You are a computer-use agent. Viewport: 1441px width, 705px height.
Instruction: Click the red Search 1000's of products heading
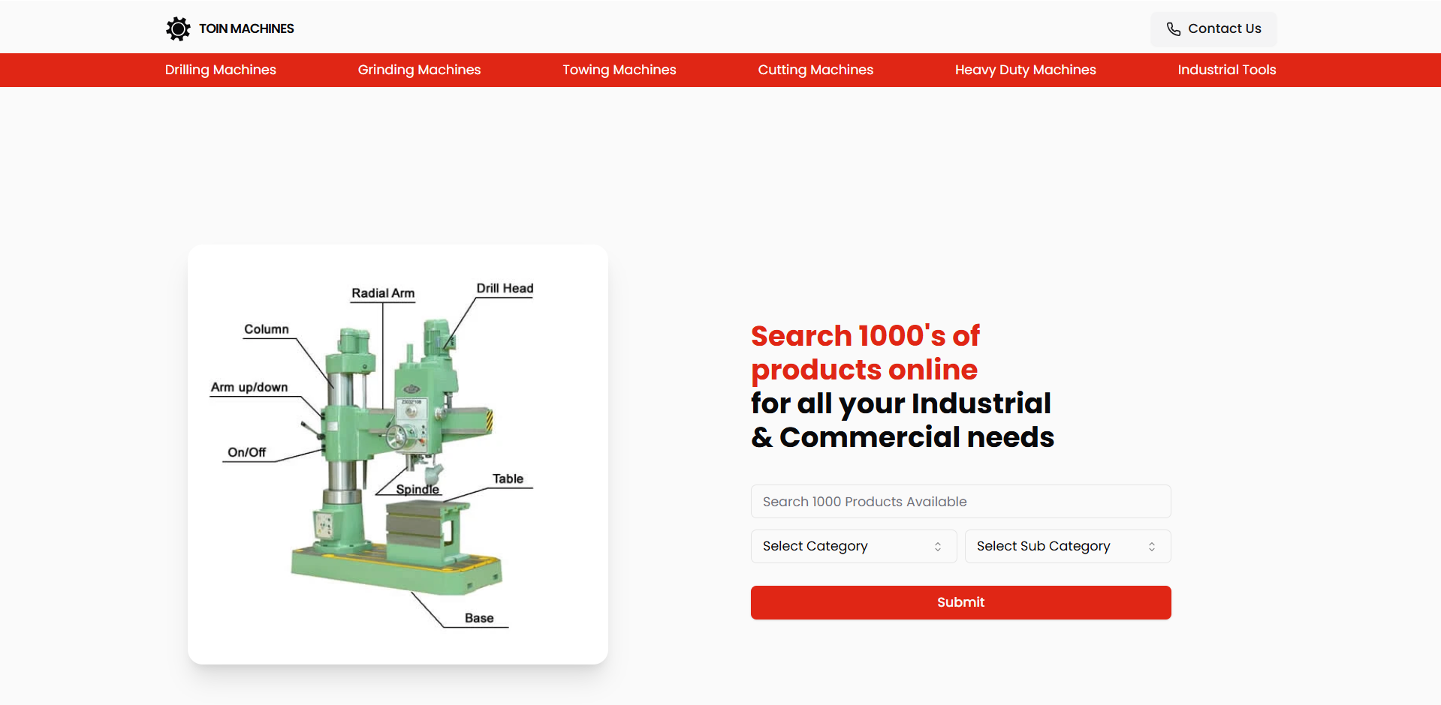pyautogui.click(x=864, y=352)
